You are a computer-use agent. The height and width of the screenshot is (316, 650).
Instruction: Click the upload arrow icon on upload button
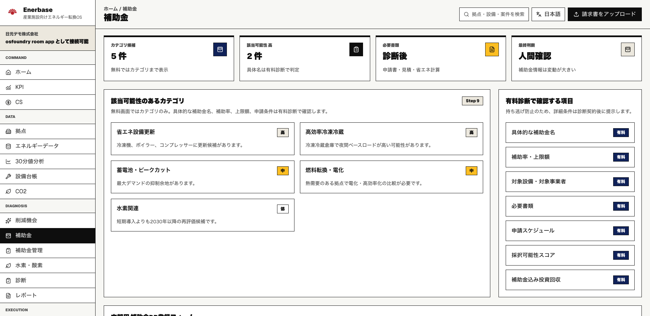tap(576, 14)
